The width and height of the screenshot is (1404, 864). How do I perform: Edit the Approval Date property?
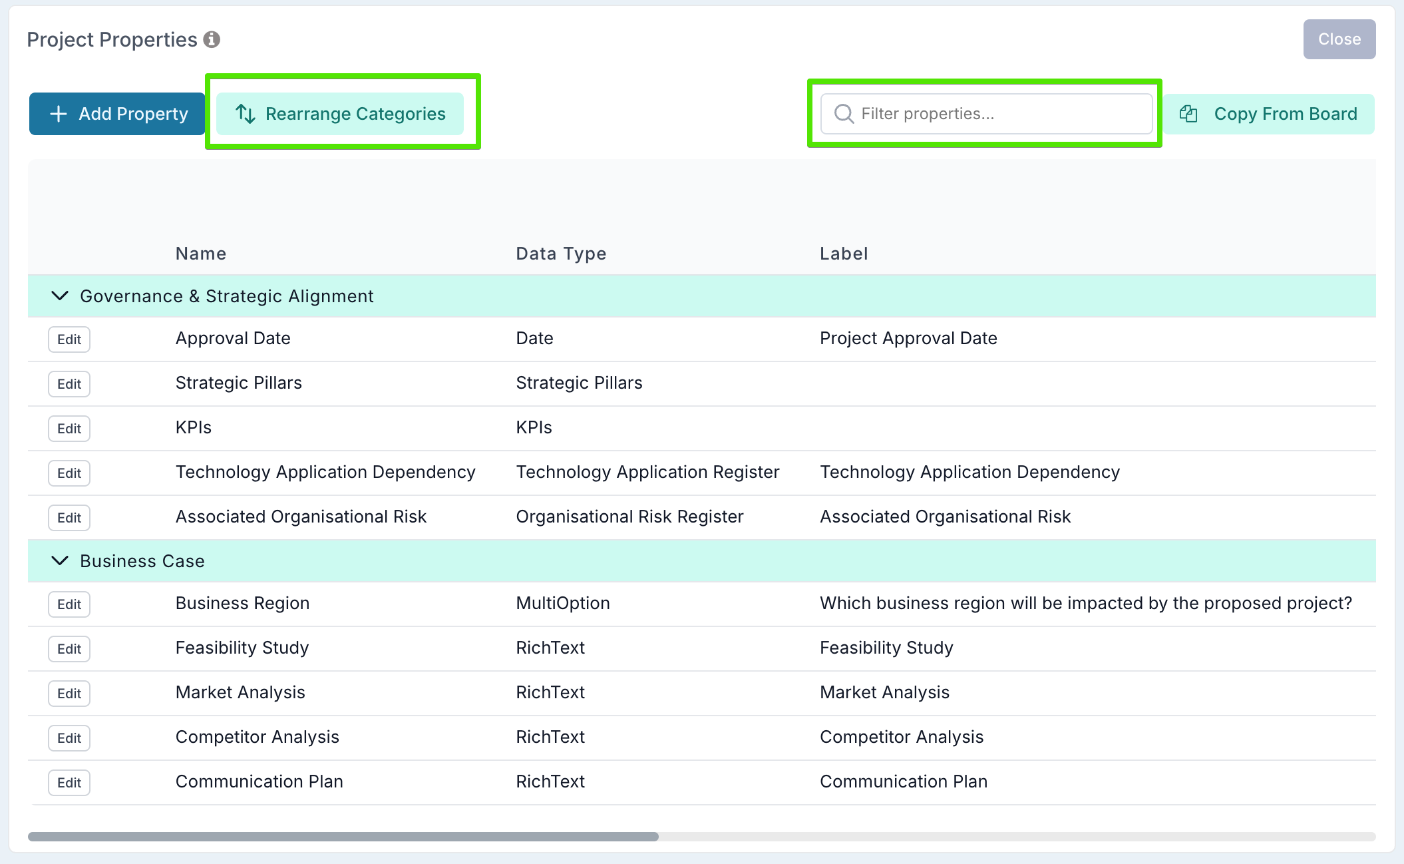pyautogui.click(x=69, y=339)
